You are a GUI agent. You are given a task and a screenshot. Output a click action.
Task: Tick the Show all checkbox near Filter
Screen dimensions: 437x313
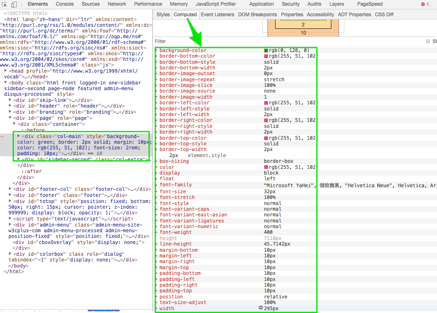click(x=428, y=41)
